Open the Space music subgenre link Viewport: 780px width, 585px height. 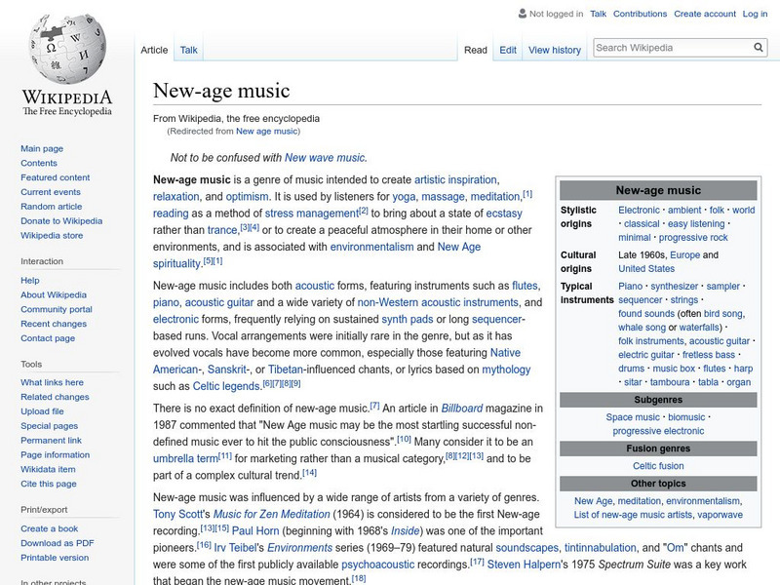(x=633, y=417)
